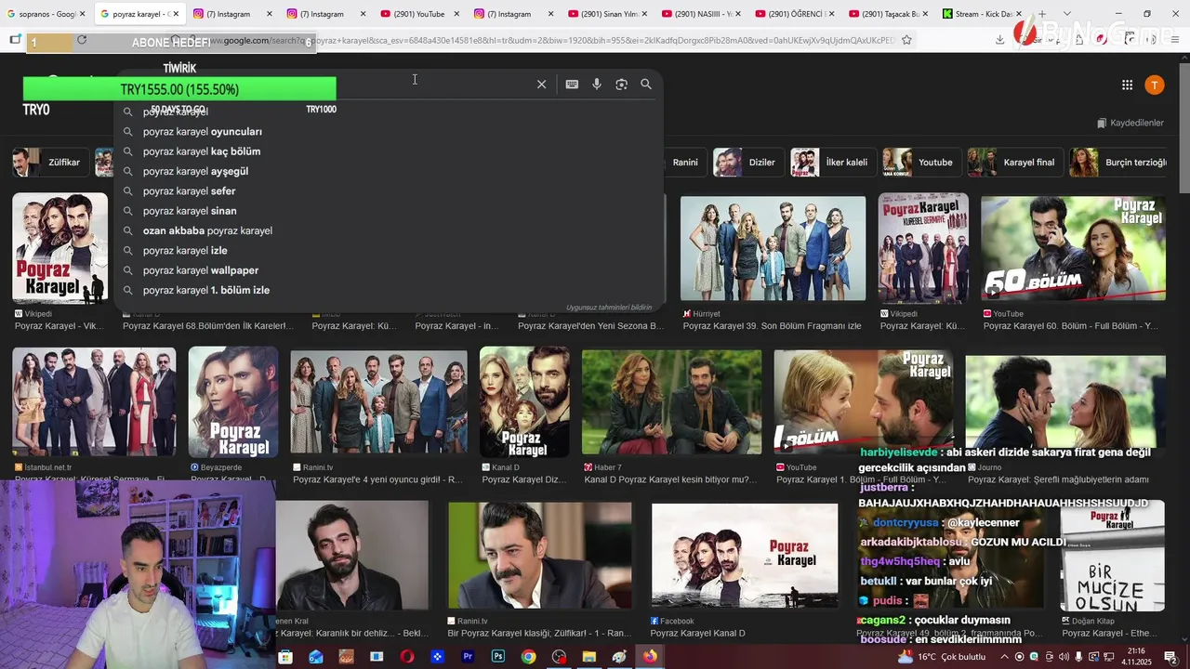Show hidden system tray icons

coord(1004,657)
